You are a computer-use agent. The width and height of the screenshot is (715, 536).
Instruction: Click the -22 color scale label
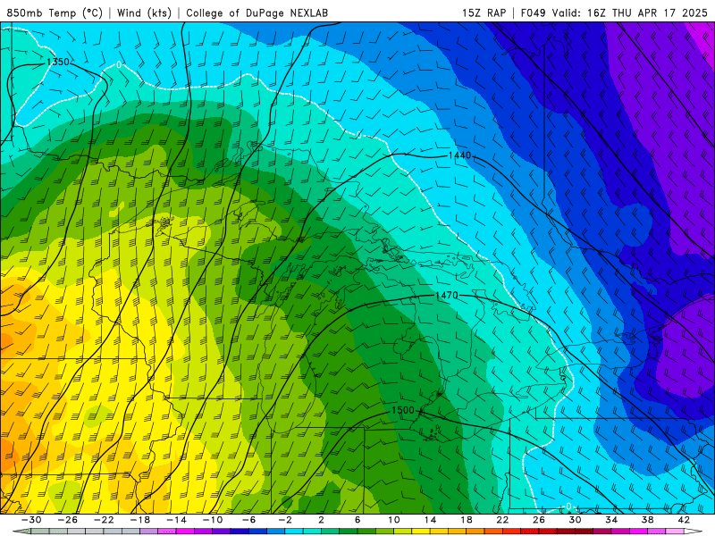pyautogui.click(x=104, y=520)
